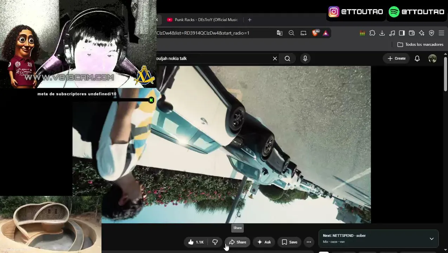Expand the Next: NETTSPEND - sober panel

pos(431,239)
